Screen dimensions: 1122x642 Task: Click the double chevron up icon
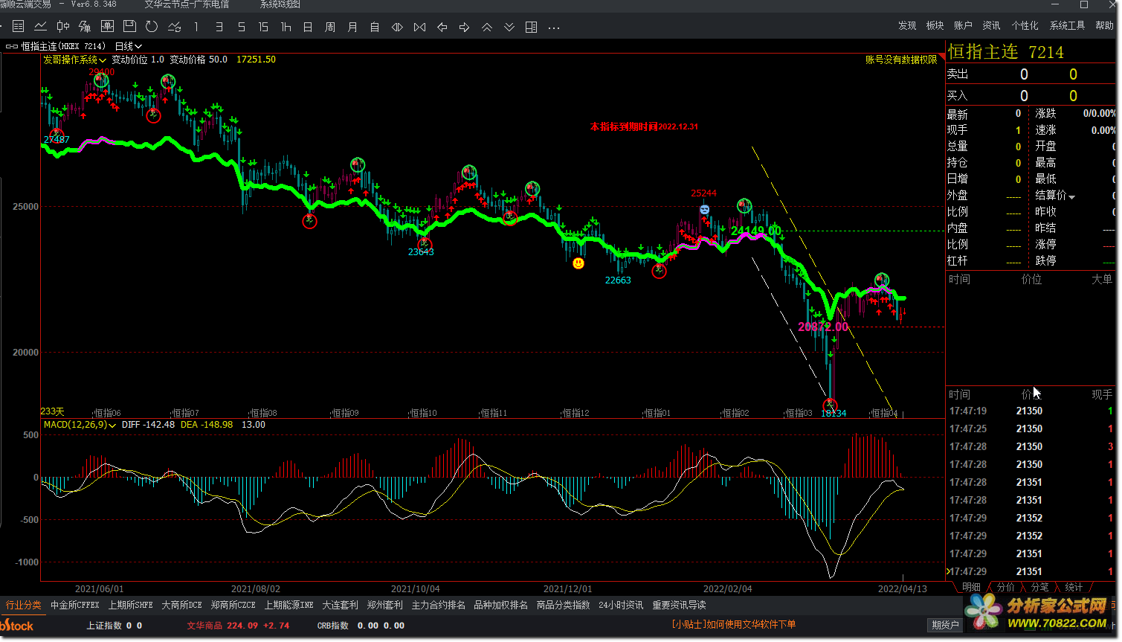[487, 27]
